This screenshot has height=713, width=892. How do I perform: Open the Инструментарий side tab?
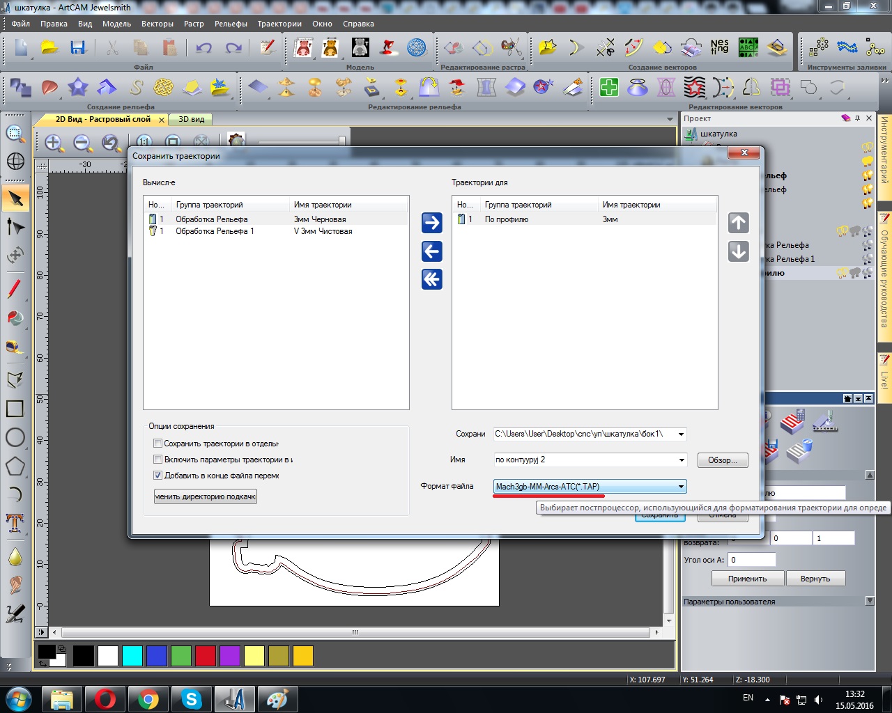point(884,159)
